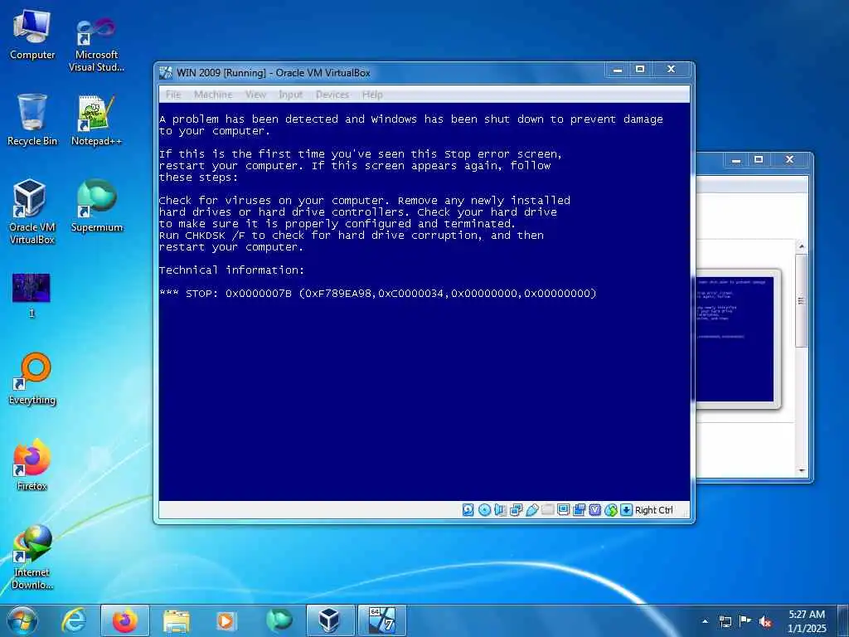Click the blue down-arrow keyboard capture icon
849x637 pixels.
click(626, 510)
